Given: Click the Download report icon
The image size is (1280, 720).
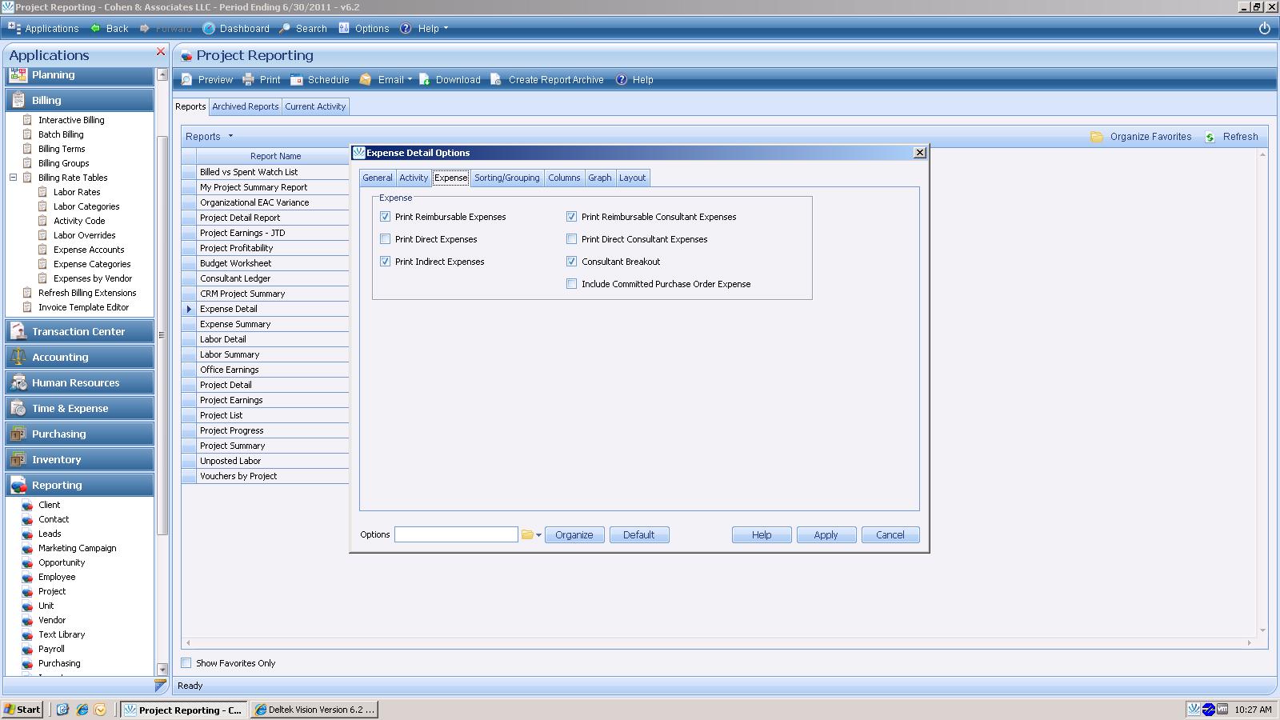Looking at the screenshot, I should coord(425,80).
